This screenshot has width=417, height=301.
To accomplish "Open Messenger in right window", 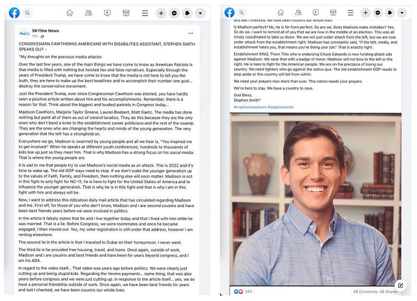I will click(x=377, y=12).
